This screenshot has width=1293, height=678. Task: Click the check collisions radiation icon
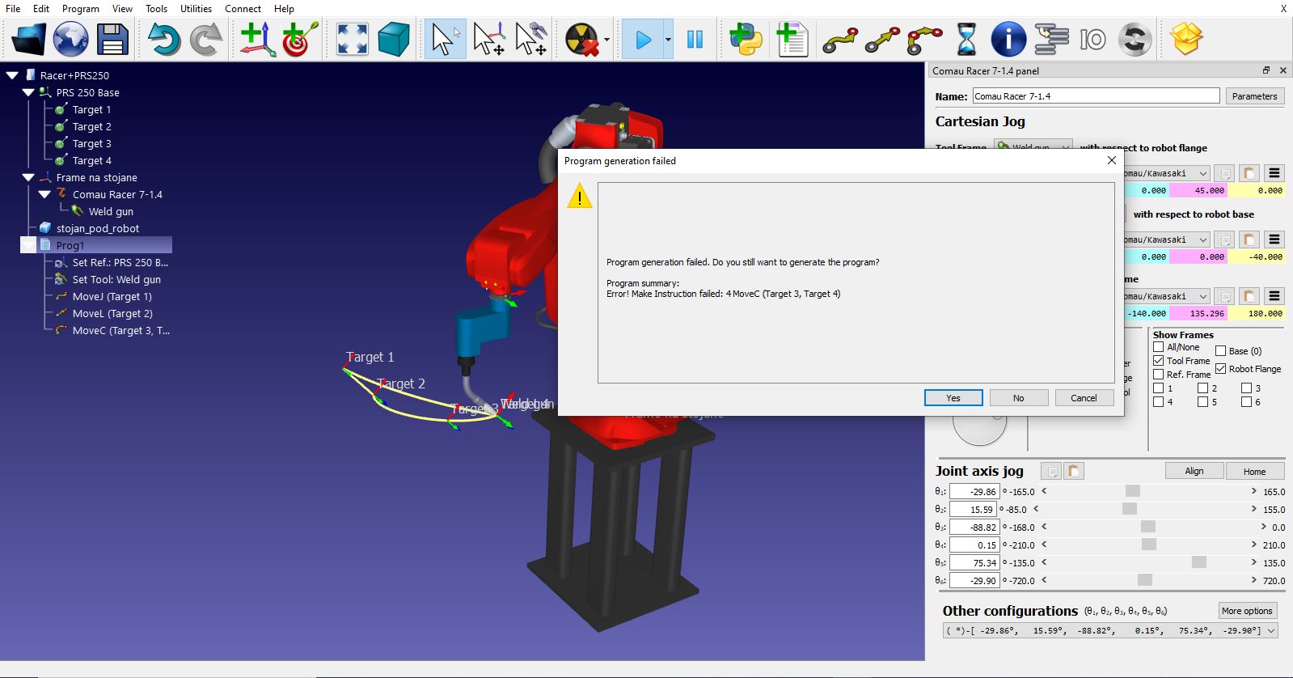[x=581, y=39]
